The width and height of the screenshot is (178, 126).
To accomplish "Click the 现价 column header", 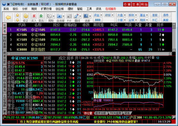I will pos(57,25).
